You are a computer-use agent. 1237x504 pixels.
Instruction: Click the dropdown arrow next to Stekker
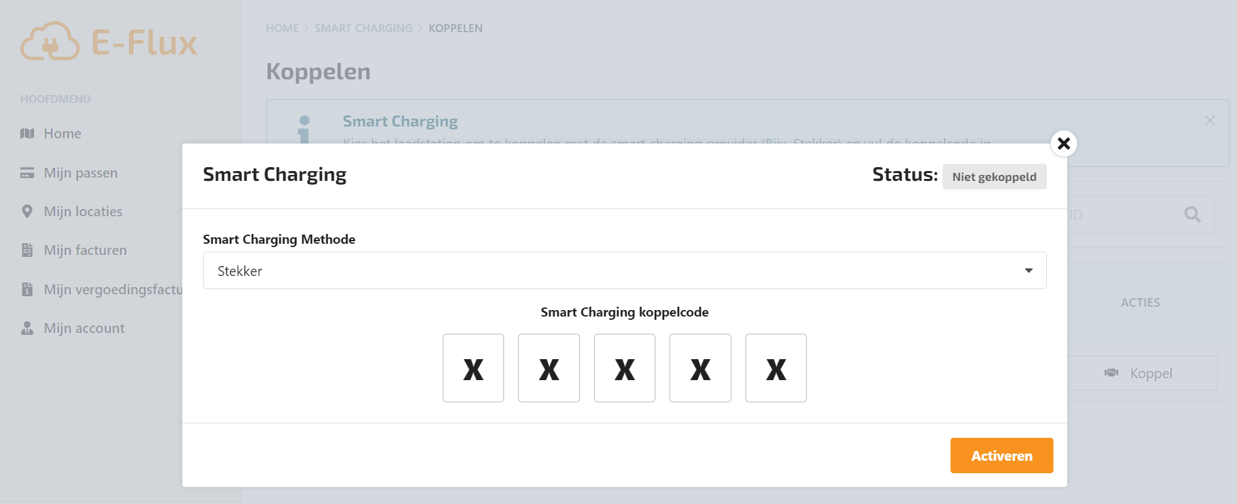pyautogui.click(x=1029, y=271)
